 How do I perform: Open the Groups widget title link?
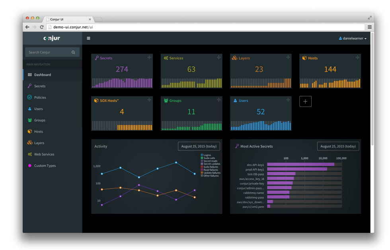pos(175,101)
